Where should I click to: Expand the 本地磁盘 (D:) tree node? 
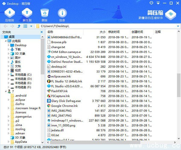(x=8, y=79)
